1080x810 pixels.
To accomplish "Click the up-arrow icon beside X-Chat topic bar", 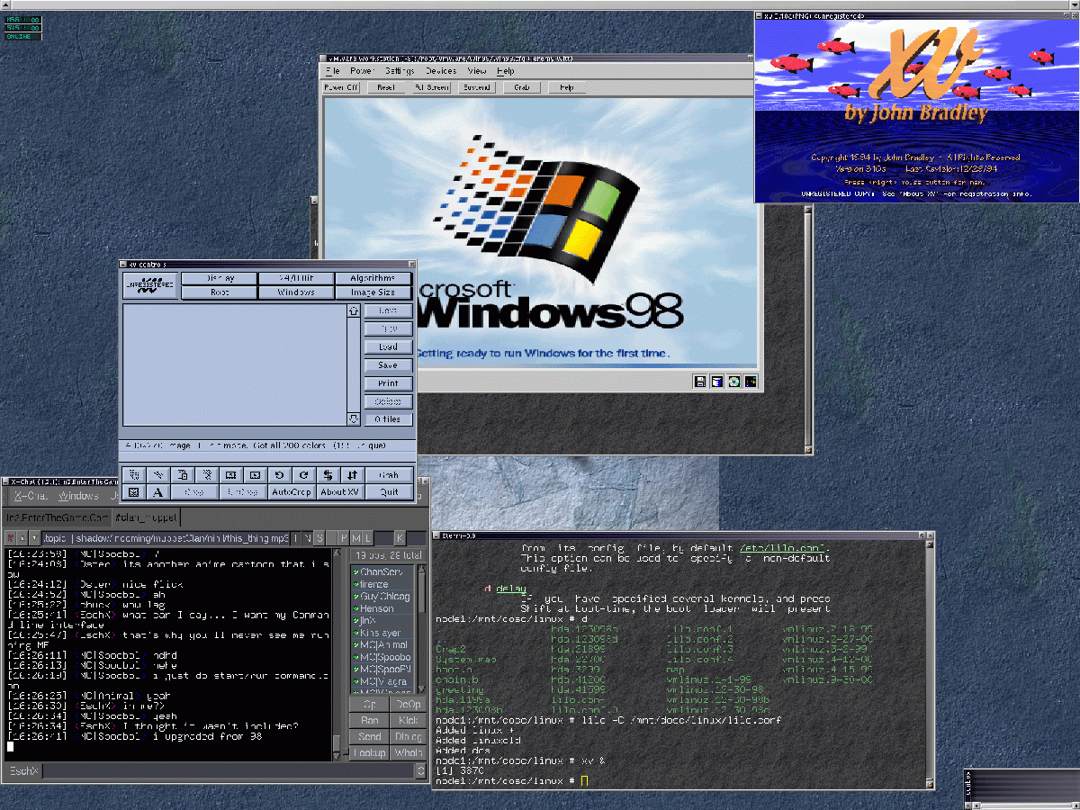I will [22, 537].
